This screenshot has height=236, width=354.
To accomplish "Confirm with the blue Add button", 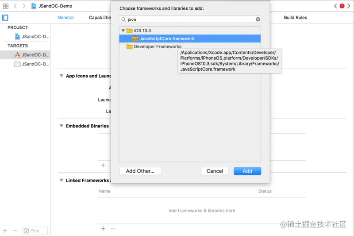I will pos(247,171).
